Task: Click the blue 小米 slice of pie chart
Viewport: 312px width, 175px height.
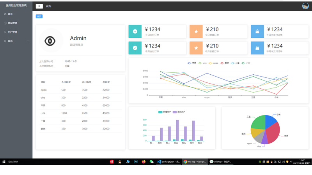Action: point(270,121)
